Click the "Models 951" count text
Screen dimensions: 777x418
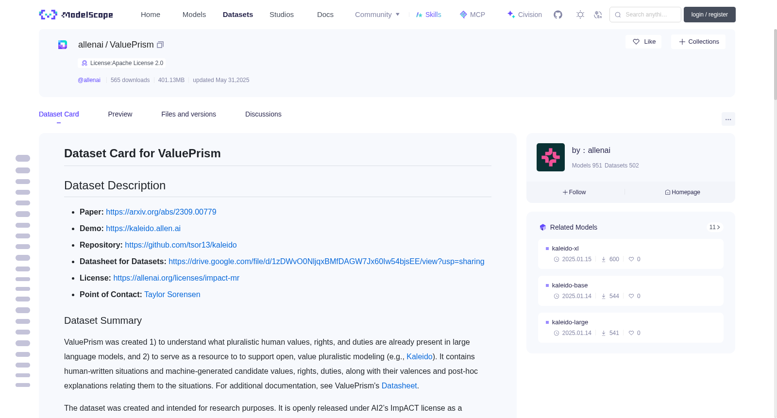point(587,166)
